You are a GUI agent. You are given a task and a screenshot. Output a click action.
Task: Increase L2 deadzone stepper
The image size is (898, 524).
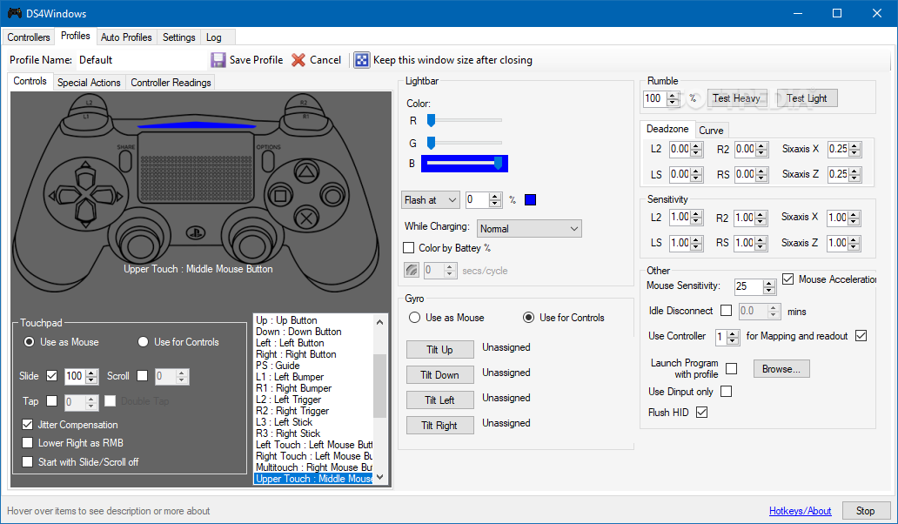[696, 145]
